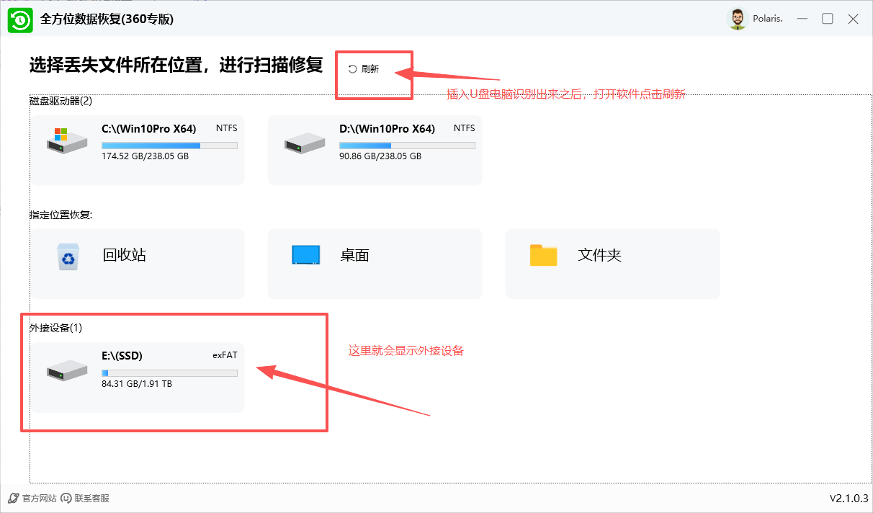Screen dimensions: 873x513
Task: Click the app logo in the title bar
Action: pyautogui.click(x=20, y=19)
